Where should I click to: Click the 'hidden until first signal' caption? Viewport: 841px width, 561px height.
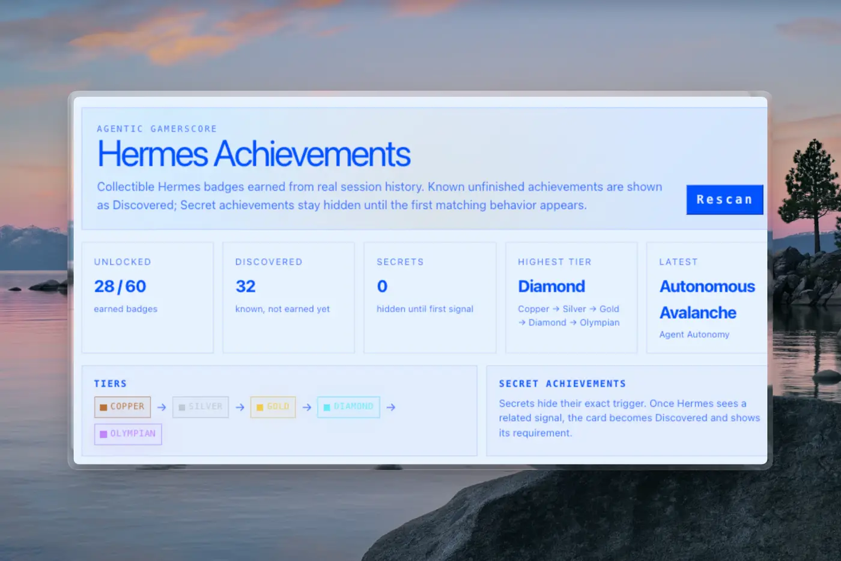425,309
